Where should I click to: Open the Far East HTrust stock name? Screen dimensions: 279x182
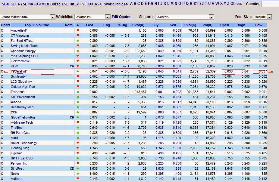click(x=22, y=41)
